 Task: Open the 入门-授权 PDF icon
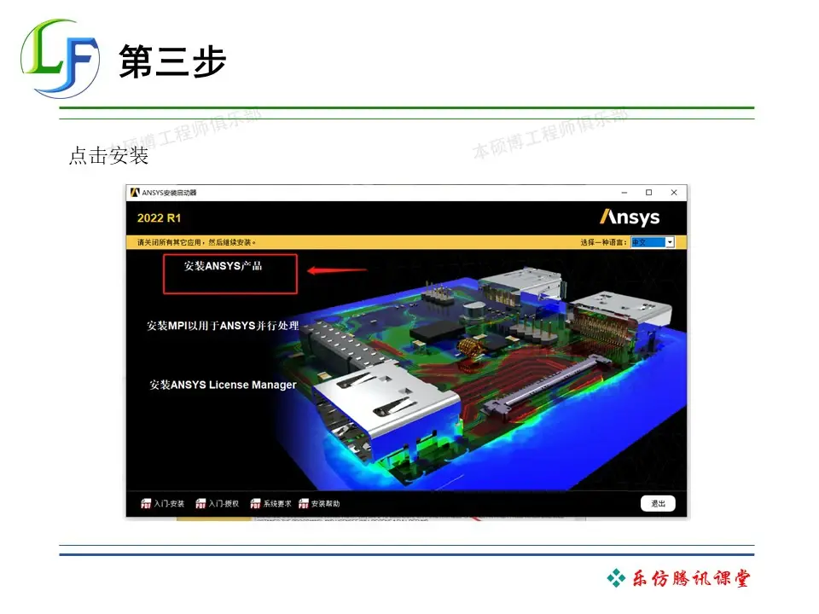coord(200,503)
